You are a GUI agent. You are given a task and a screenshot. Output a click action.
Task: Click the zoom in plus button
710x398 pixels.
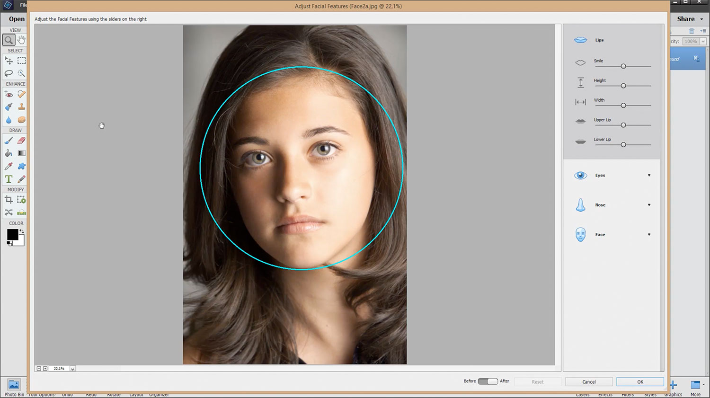coord(45,369)
